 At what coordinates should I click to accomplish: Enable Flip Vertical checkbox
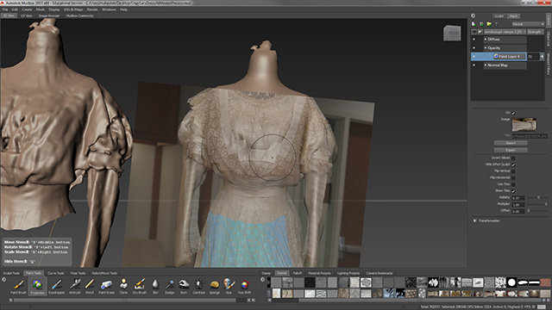pos(513,171)
